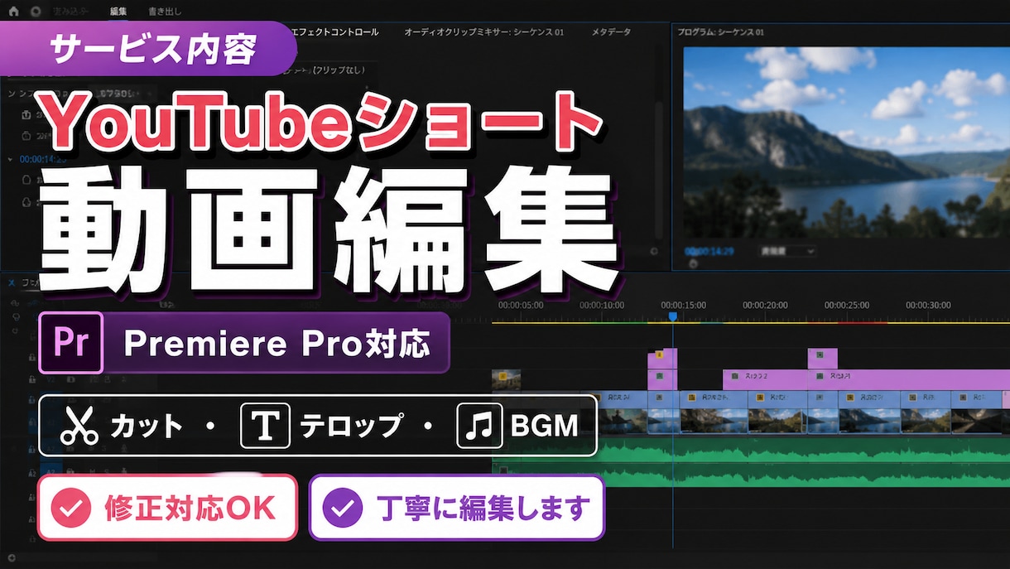Open the 書き出し tab

click(x=166, y=12)
